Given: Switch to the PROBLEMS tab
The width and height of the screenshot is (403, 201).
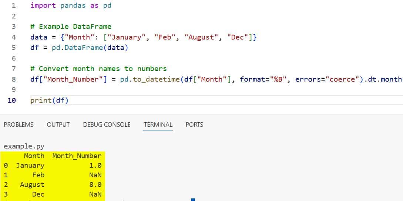Looking at the screenshot, I should click(19, 125).
